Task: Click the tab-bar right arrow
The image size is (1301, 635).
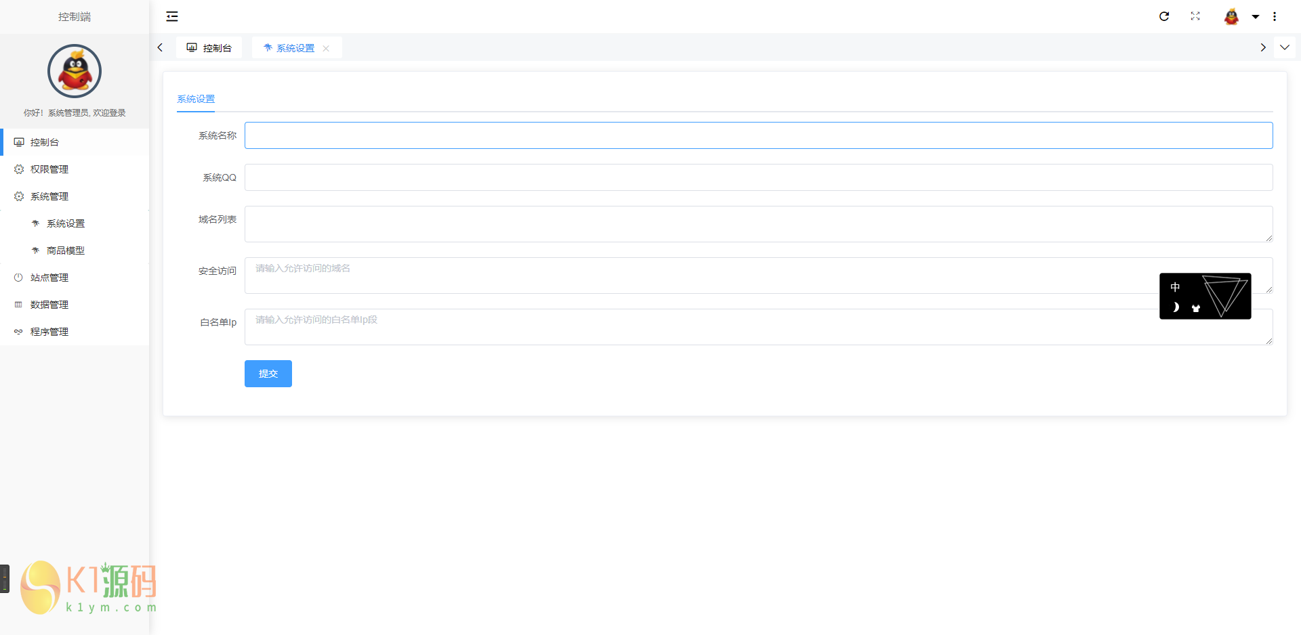Action: (1263, 47)
